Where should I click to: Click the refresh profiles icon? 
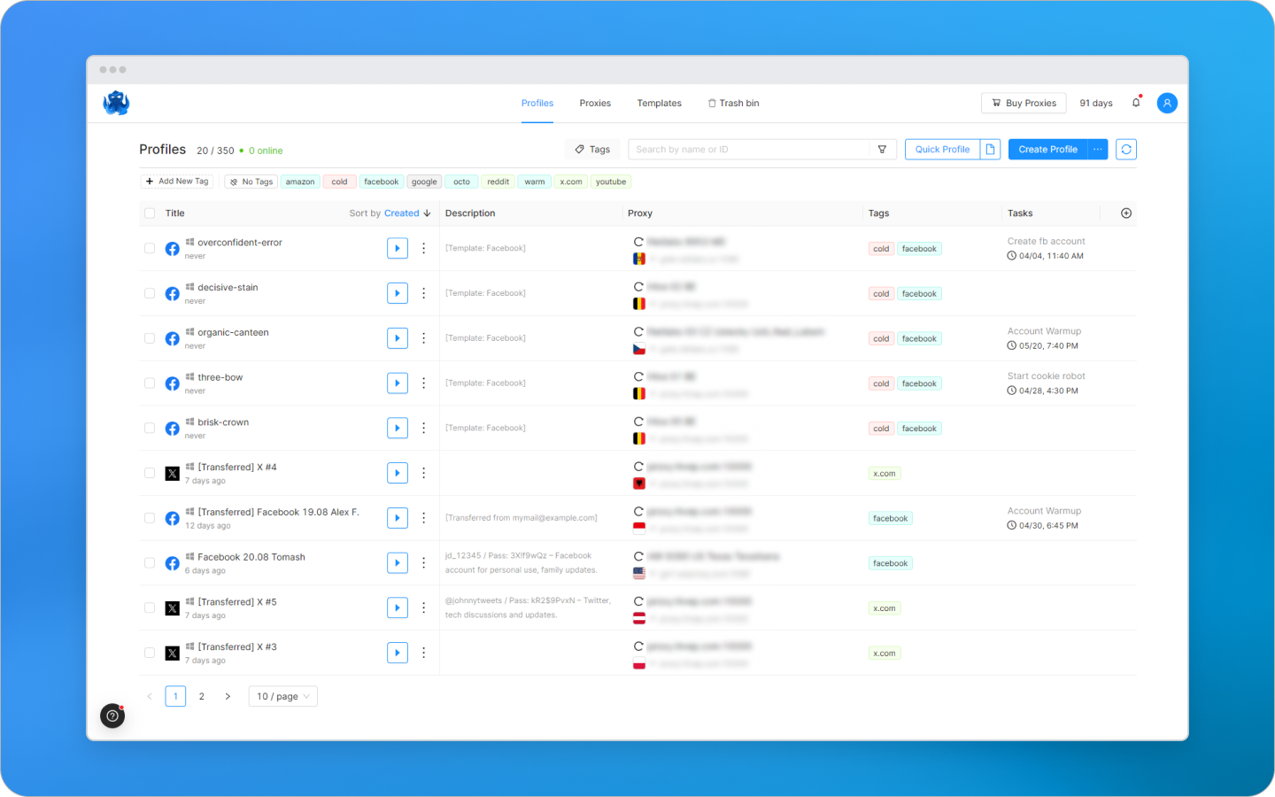(1125, 150)
